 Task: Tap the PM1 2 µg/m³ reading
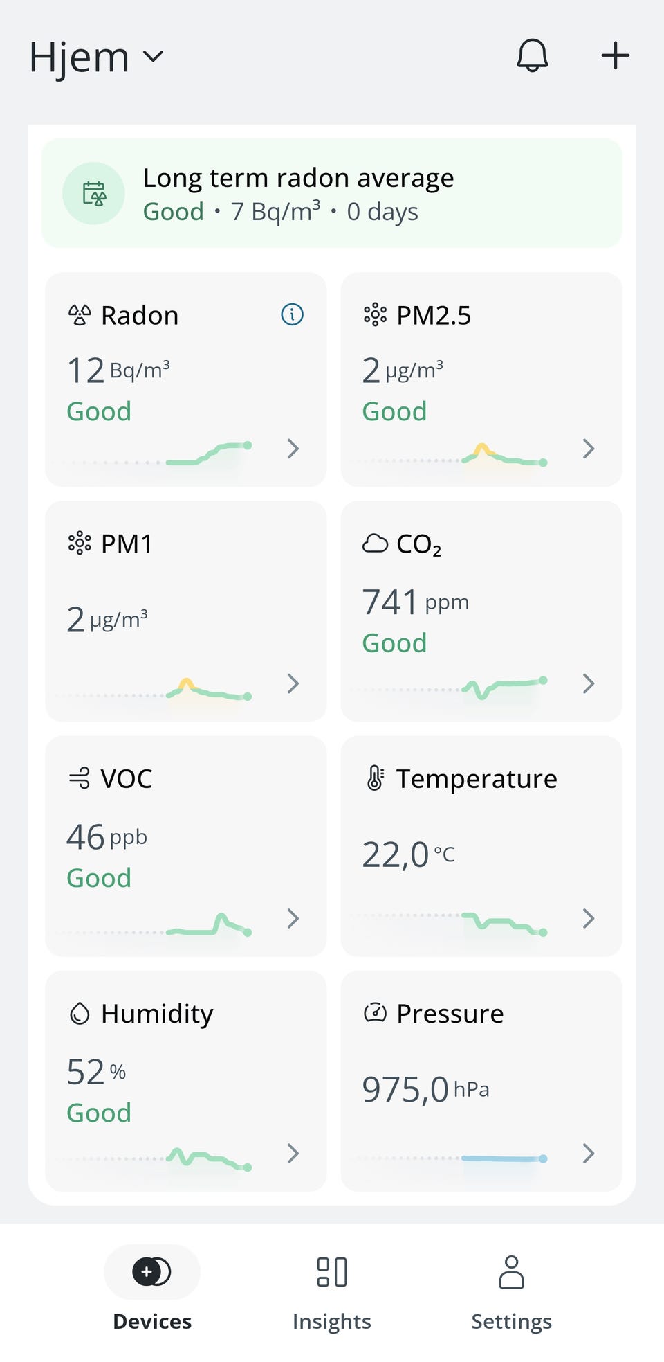[x=107, y=619]
